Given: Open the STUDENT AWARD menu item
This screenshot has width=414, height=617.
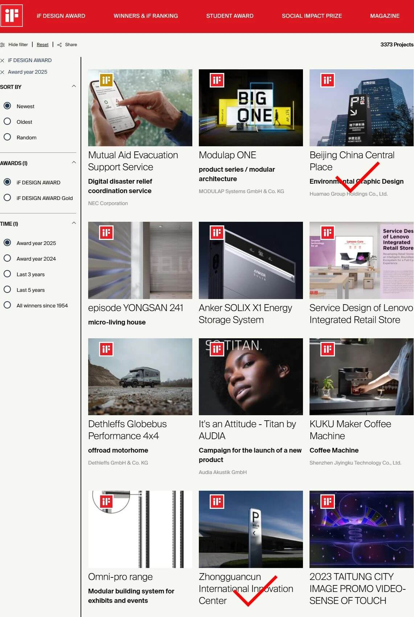Looking at the screenshot, I should click(230, 16).
